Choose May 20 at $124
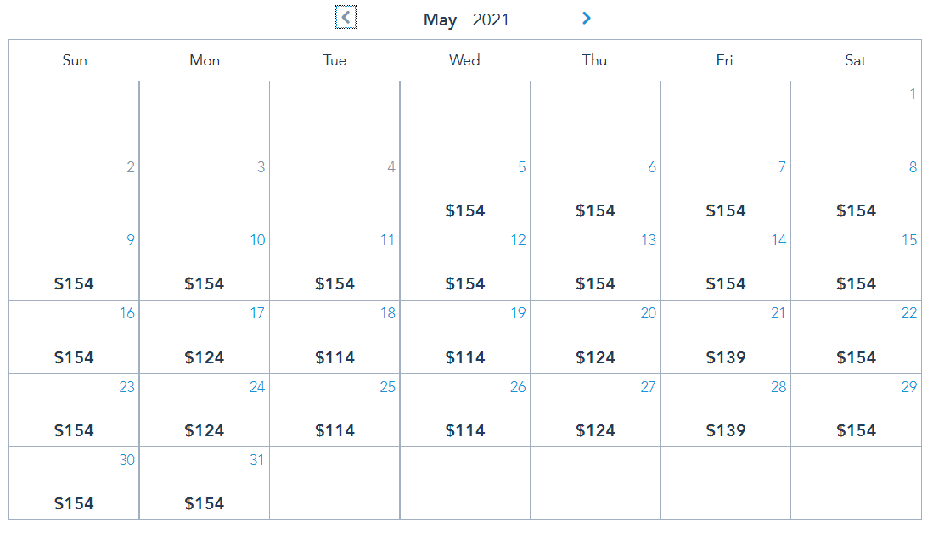This screenshot has width=933, height=533. (x=595, y=337)
